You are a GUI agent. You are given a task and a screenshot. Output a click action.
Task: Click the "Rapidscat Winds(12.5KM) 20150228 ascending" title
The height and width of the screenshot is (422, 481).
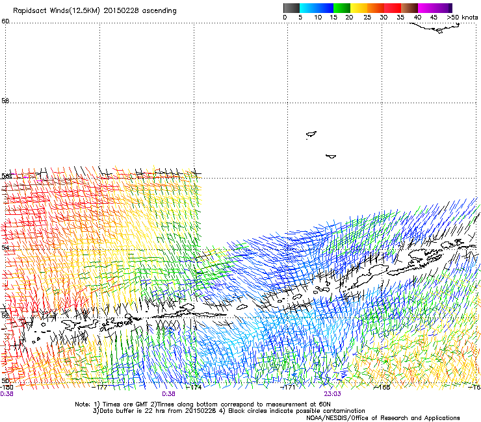click(95, 11)
